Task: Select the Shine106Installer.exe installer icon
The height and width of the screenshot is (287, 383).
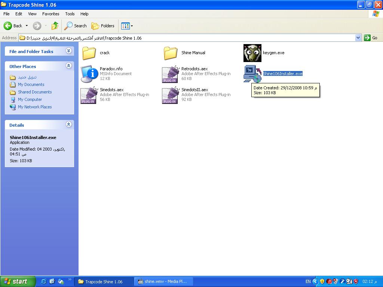Action: (252, 74)
